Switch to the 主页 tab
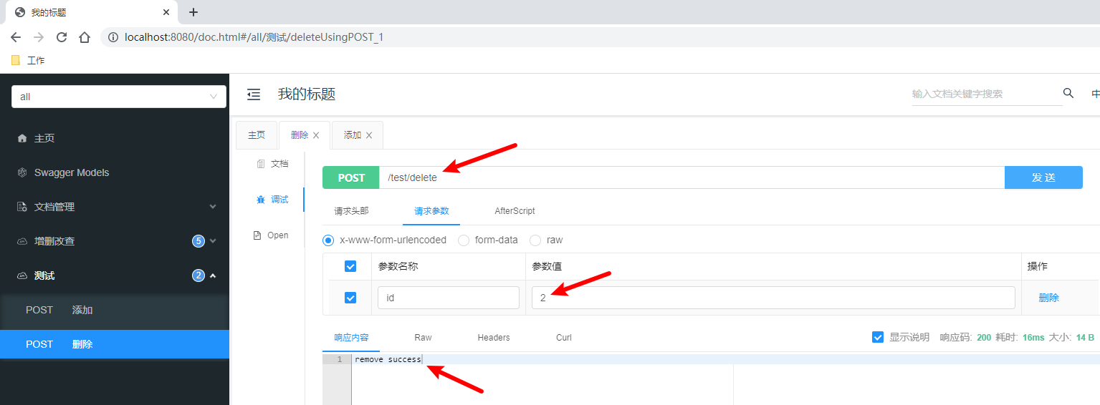 (x=257, y=135)
